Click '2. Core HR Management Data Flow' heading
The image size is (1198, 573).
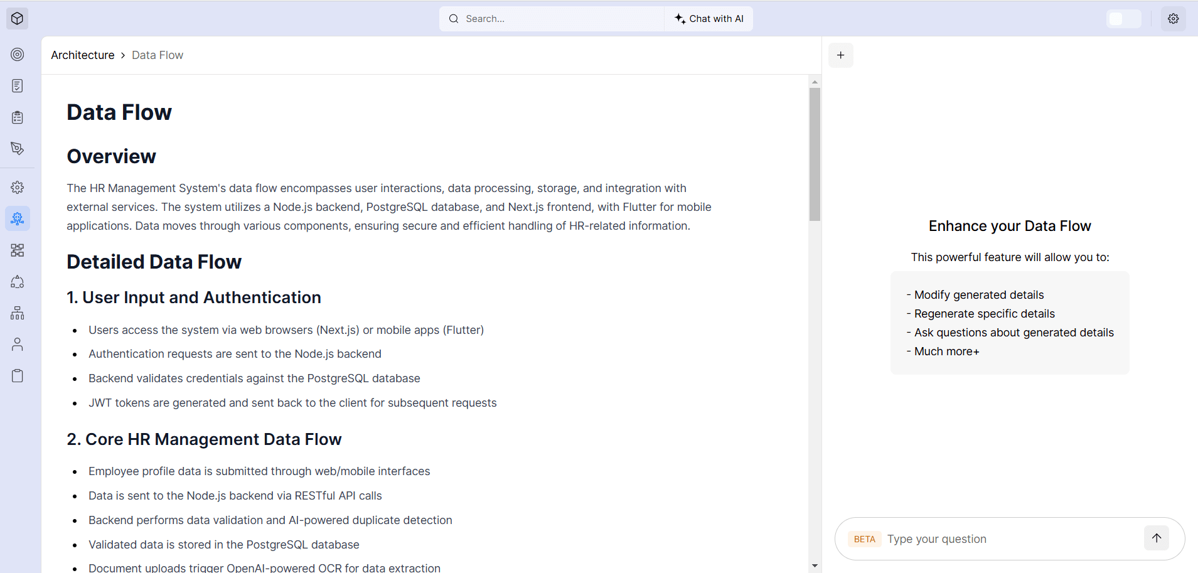coord(205,439)
